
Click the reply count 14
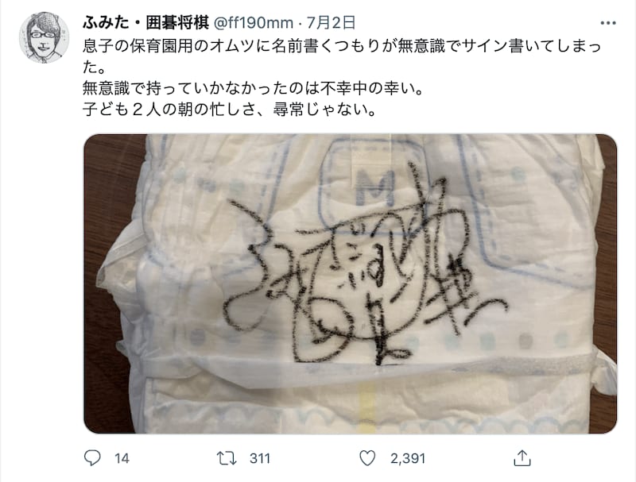(122, 458)
